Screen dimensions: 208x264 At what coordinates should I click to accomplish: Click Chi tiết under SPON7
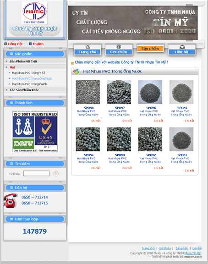127,121
